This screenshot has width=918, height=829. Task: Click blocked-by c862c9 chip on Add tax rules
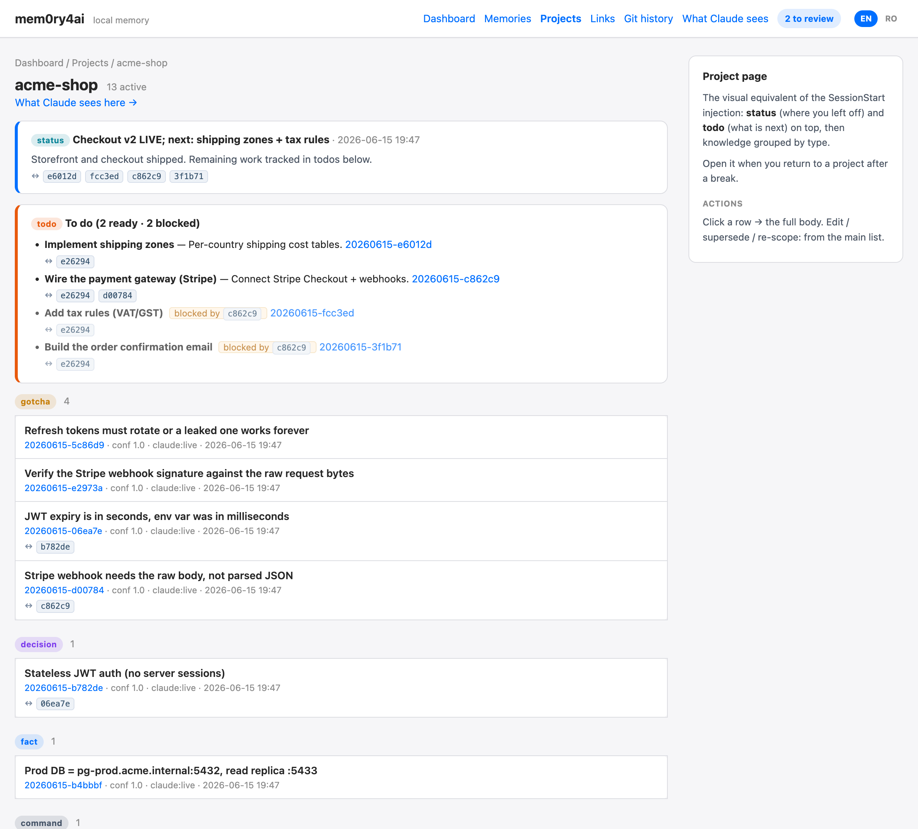pos(242,314)
